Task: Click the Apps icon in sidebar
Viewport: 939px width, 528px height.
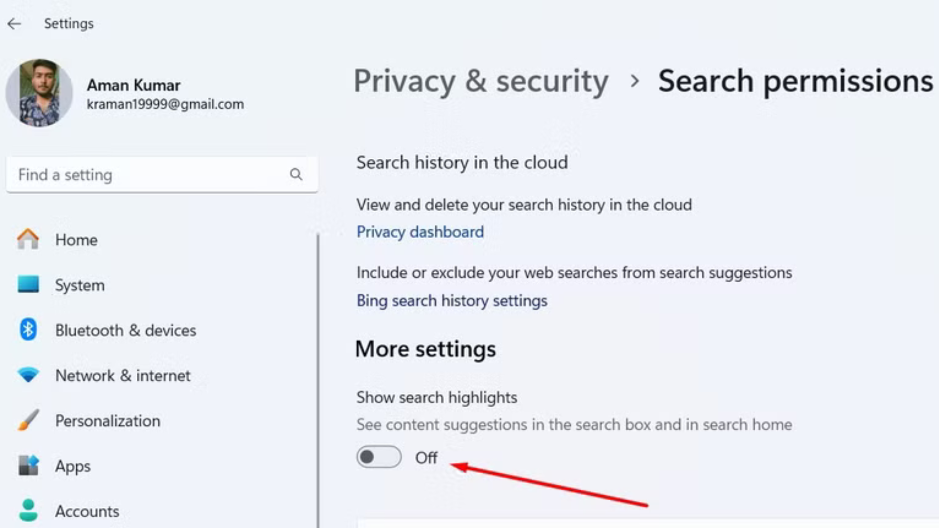Action: [x=28, y=465]
